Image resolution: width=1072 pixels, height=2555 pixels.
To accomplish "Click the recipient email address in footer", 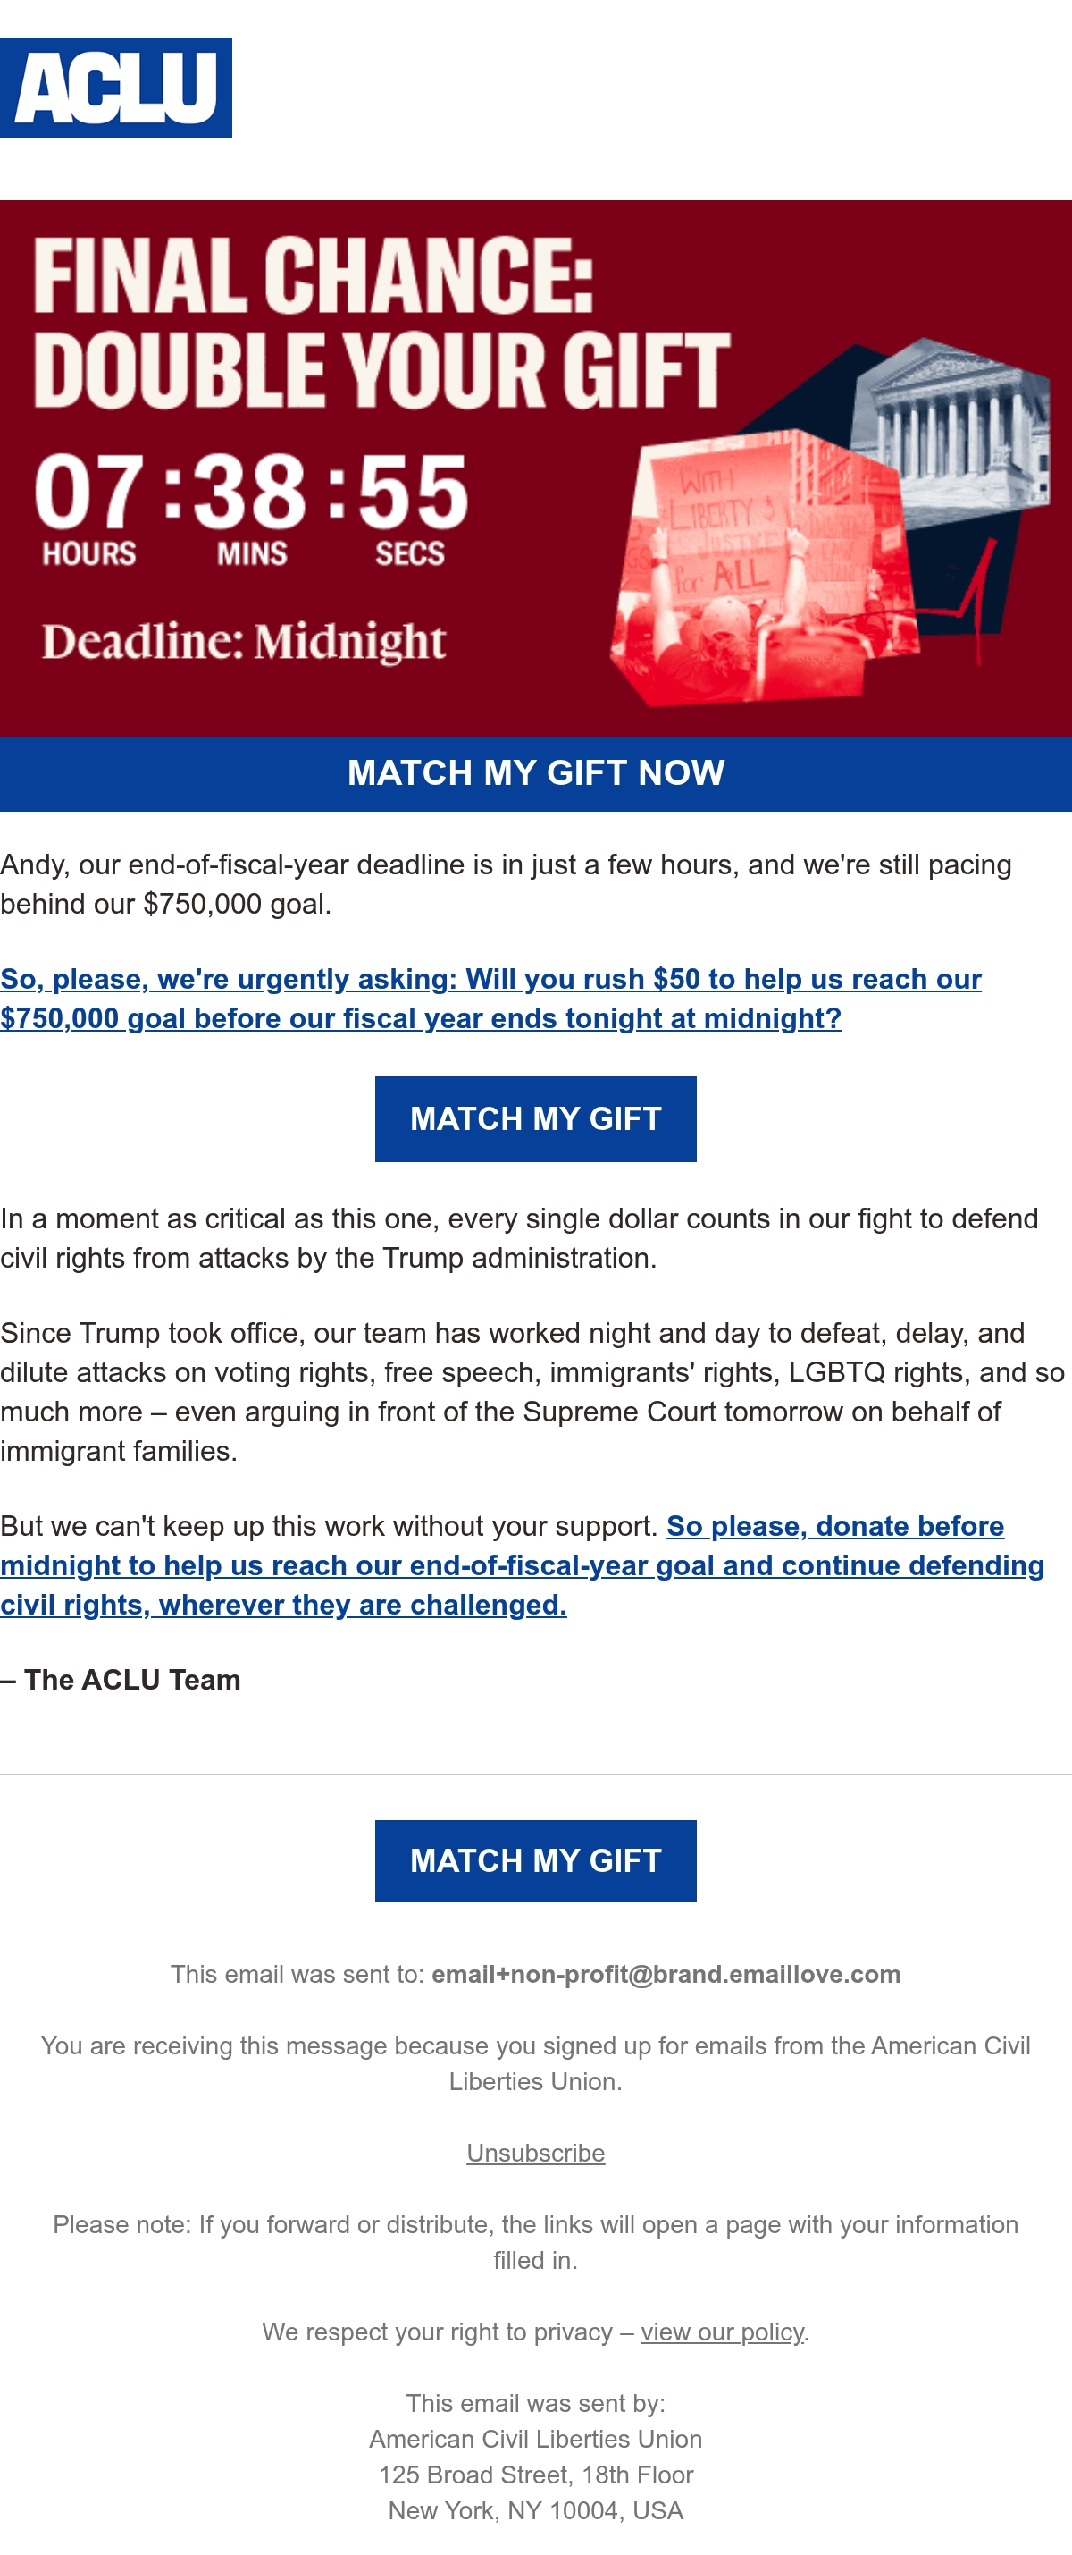I will 666,1974.
